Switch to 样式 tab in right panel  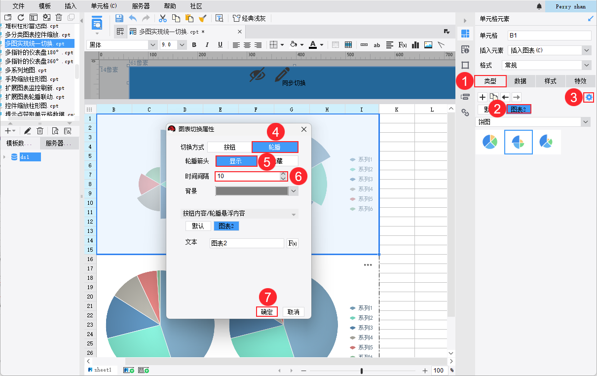550,81
